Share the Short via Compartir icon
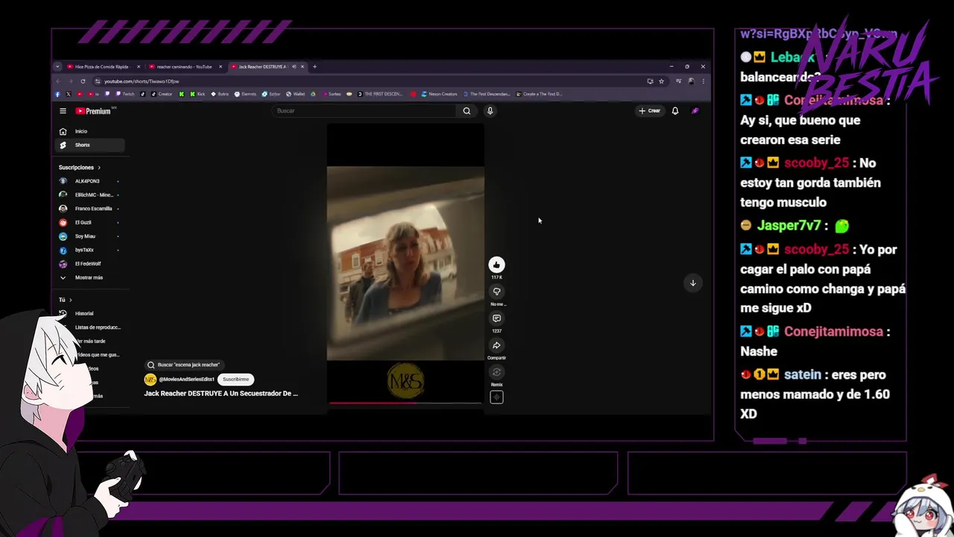This screenshot has height=537, width=954. [x=496, y=345]
